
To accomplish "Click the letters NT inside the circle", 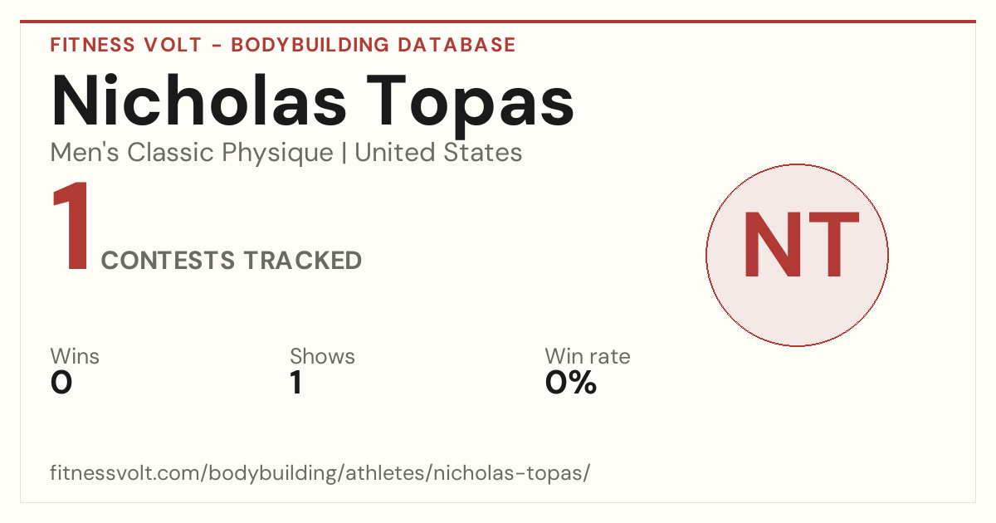I will pos(800,245).
